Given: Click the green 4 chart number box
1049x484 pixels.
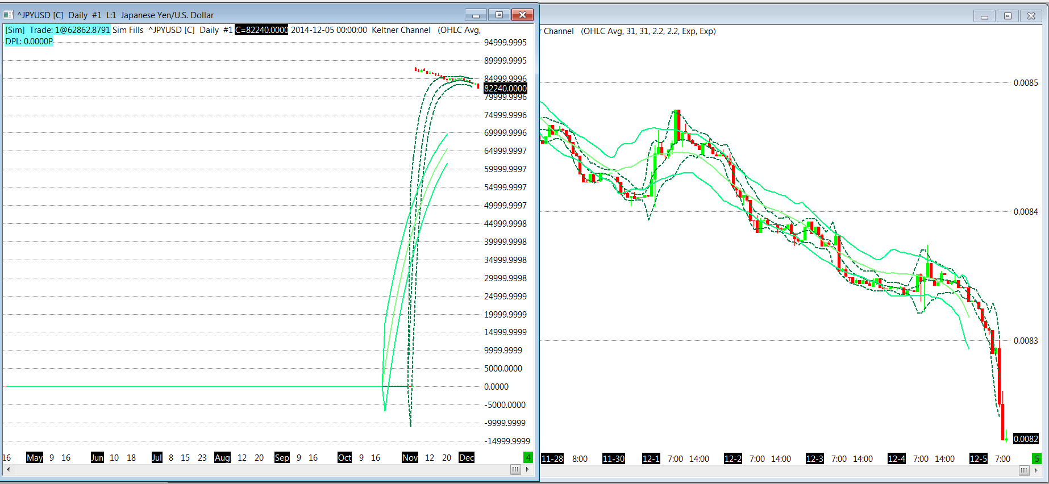Looking at the screenshot, I should click(528, 457).
